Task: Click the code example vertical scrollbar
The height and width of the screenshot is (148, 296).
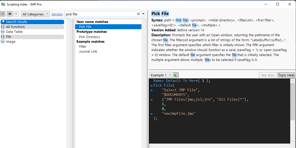Action: coord(293,101)
